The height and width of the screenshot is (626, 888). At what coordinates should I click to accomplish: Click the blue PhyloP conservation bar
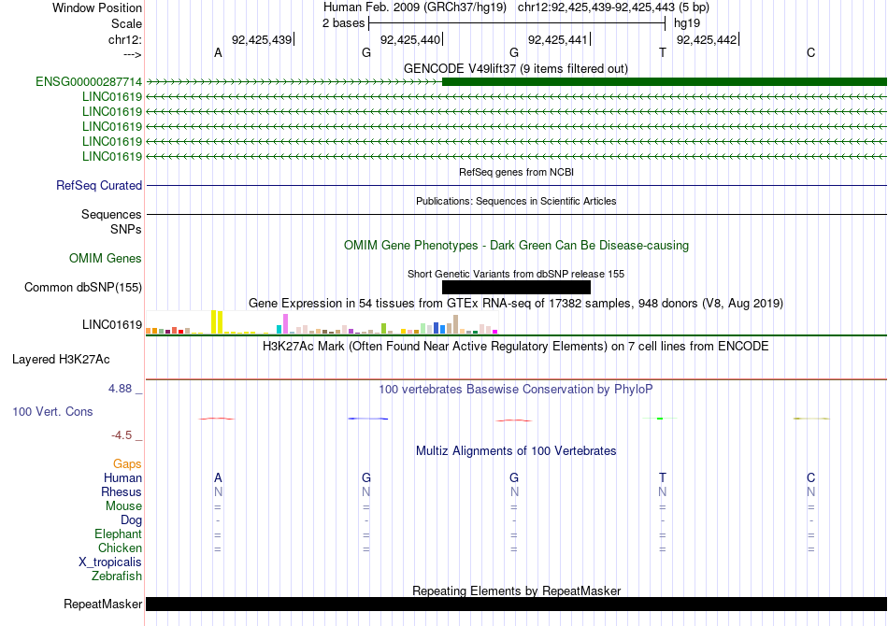pos(367,419)
